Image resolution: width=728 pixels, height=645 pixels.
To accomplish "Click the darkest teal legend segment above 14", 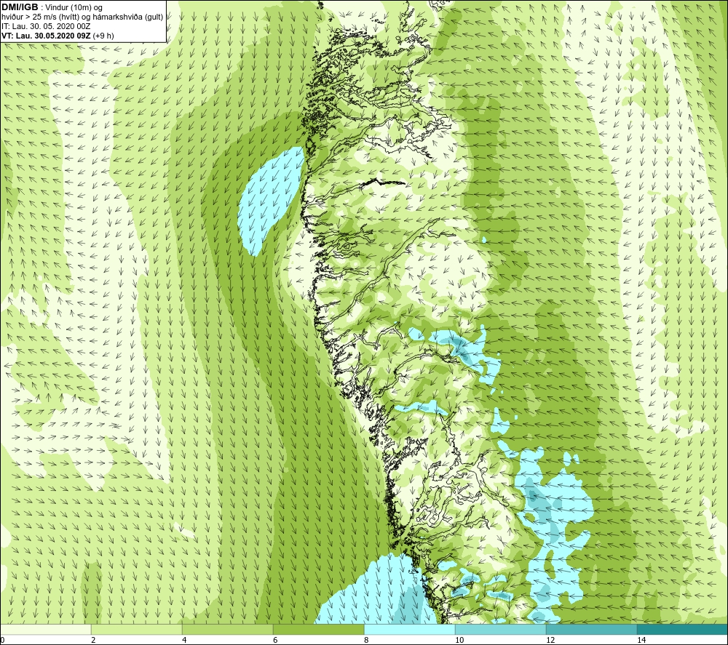I will [x=683, y=629].
